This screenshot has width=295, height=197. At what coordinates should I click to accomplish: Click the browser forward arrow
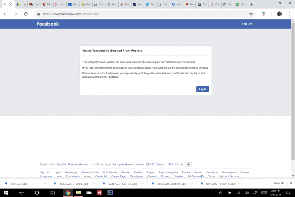tap(15, 14)
